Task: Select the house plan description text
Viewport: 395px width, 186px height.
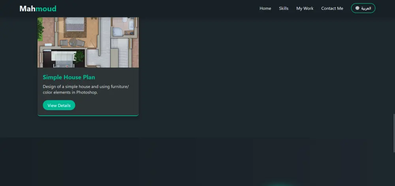Action: (86, 89)
